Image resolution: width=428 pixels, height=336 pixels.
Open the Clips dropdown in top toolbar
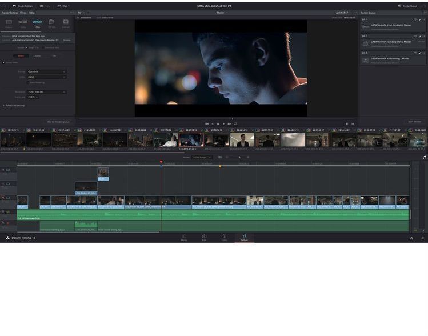(x=63, y=6)
